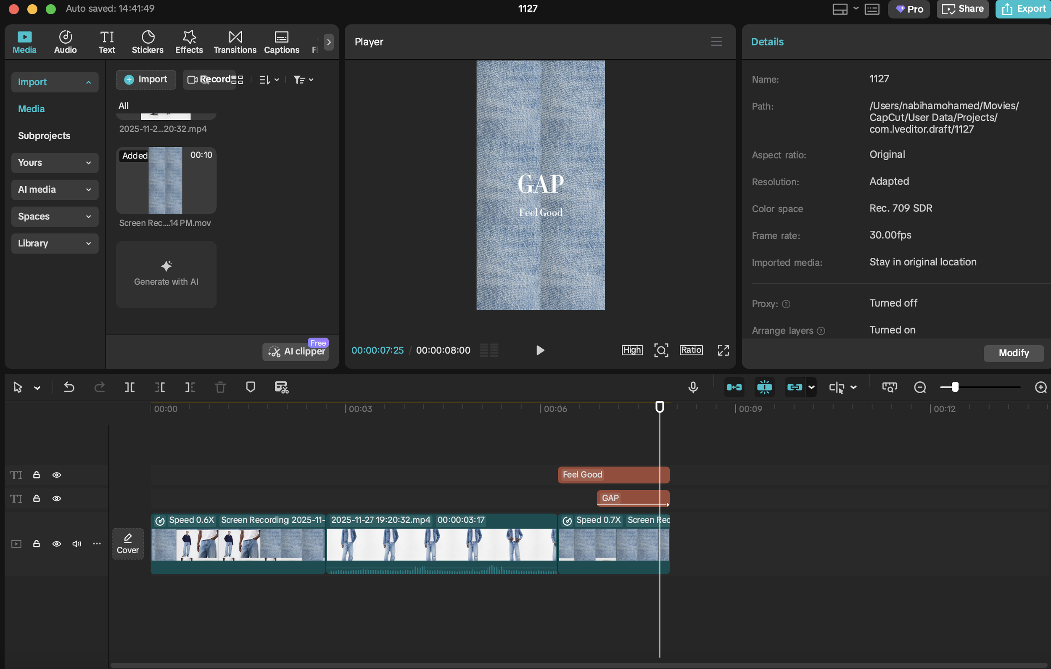Select the Screen Rec .mov media thumbnail
Viewport: 1051px width, 669px height.
(166, 180)
